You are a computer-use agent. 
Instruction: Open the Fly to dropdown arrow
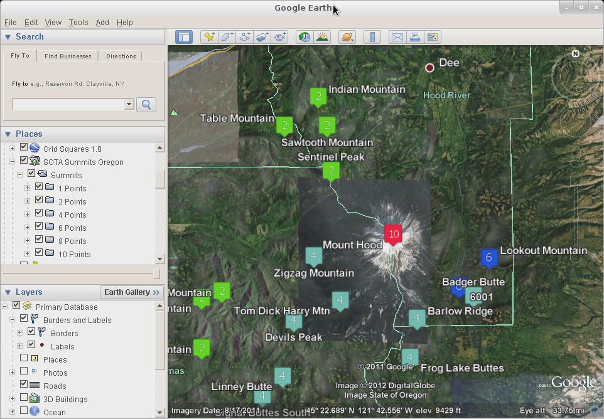coord(129,104)
